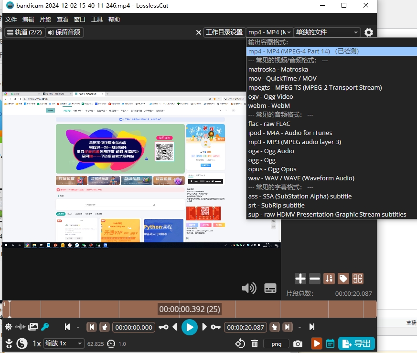Image resolution: width=417 pixels, height=353 pixels.
Task: Open the 帮助 menu
Action: tap(114, 20)
